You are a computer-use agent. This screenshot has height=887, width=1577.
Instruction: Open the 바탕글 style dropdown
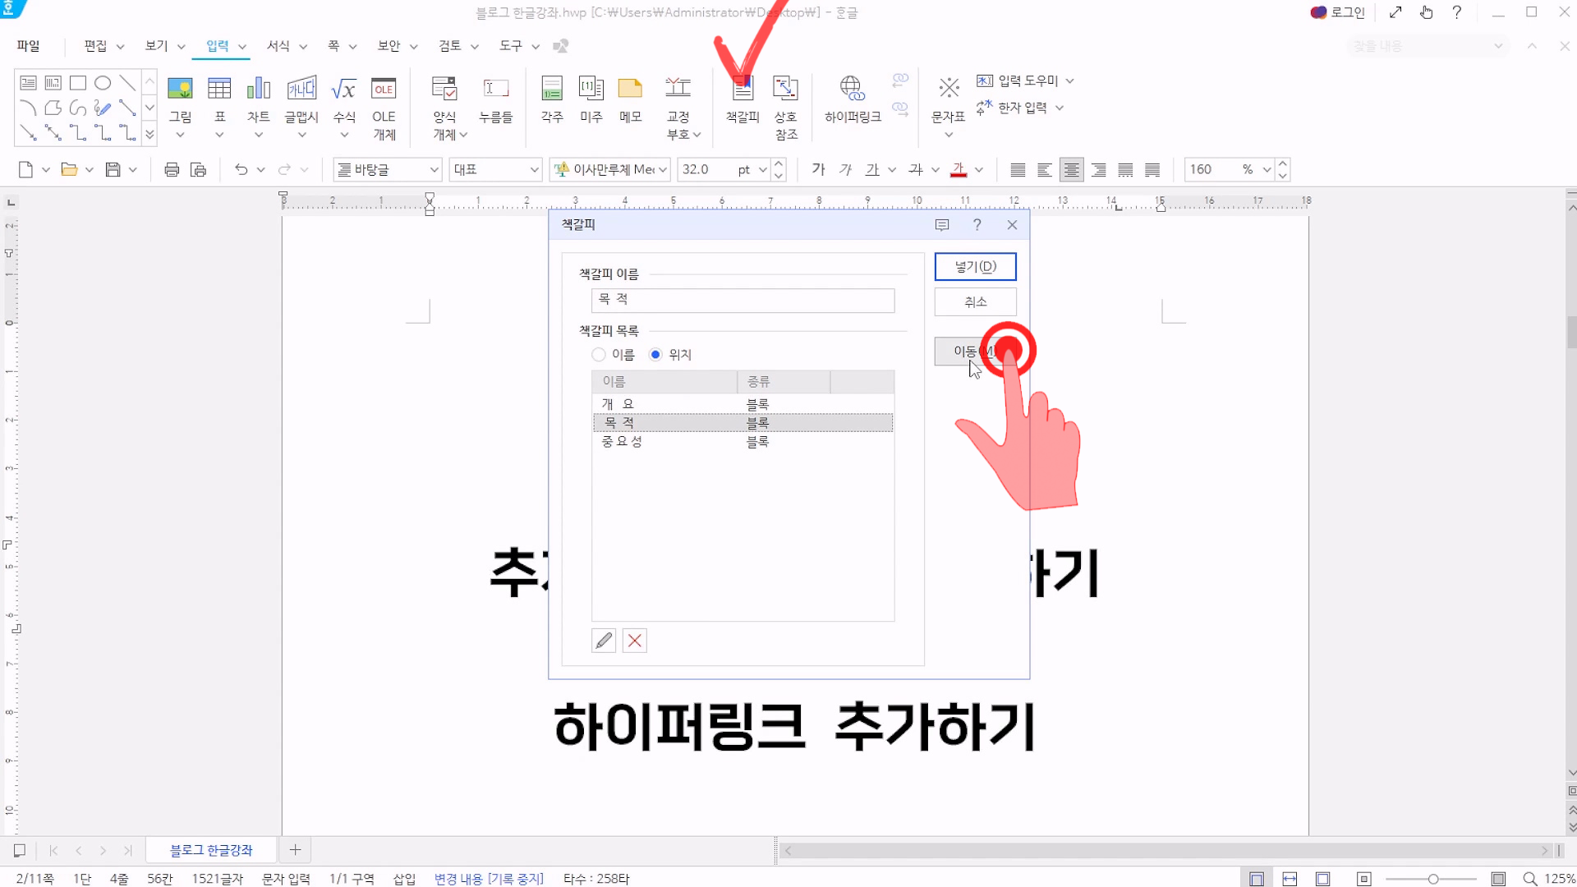[x=434, y=170]
